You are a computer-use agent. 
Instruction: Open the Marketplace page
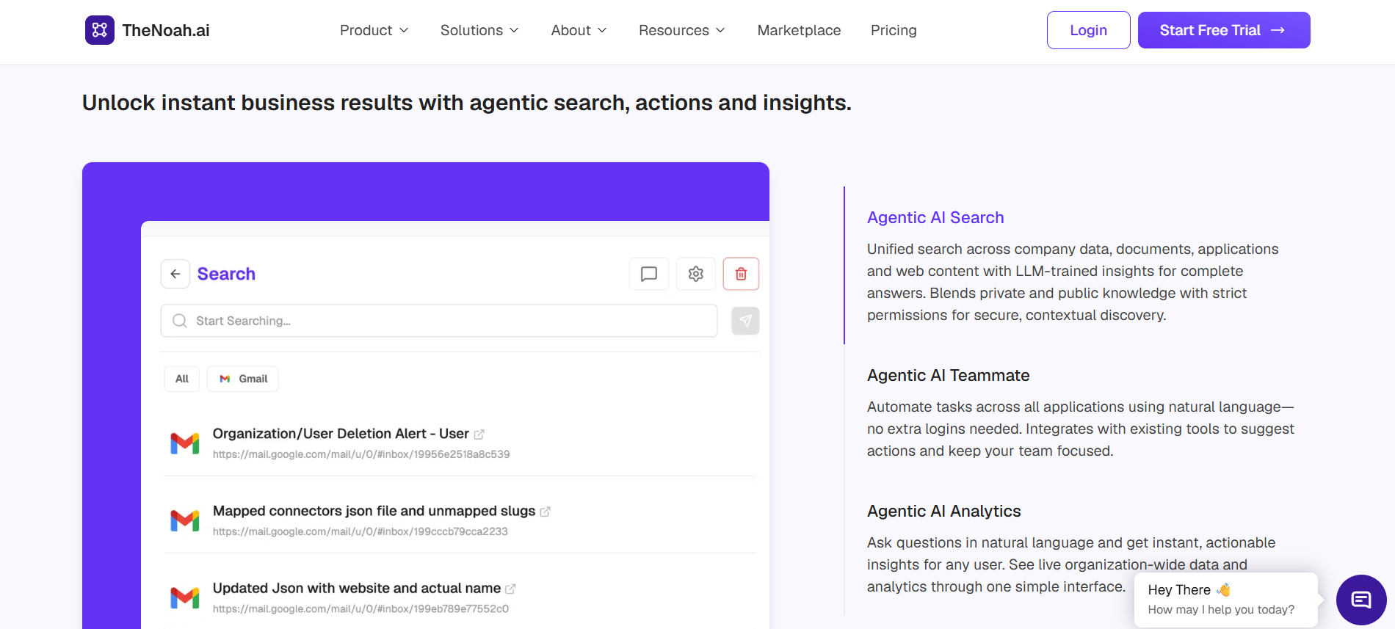(799, 30)
